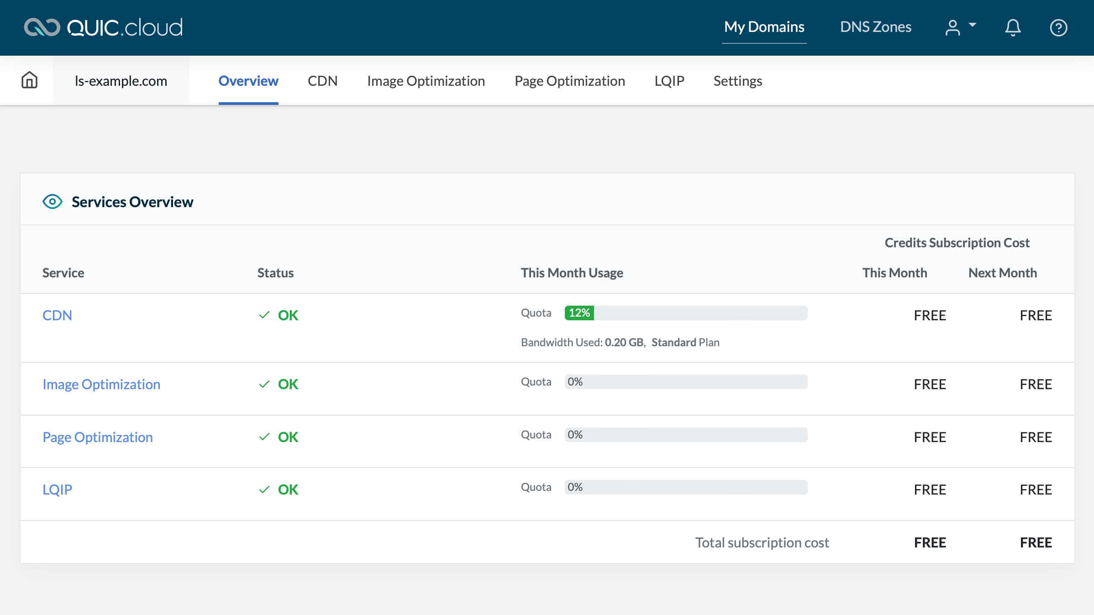Viewport: 1094px width, 615px height.
Task: Open the Image Optimization service link
Action: click(x=101, y=384)
